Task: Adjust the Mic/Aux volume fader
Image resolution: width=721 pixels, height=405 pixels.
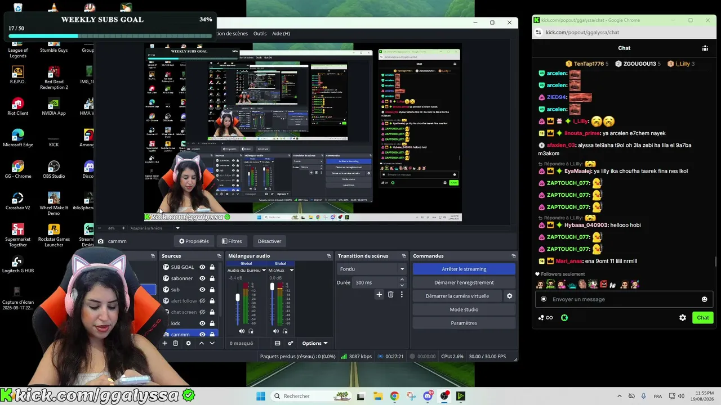Action: click(272, 287)
